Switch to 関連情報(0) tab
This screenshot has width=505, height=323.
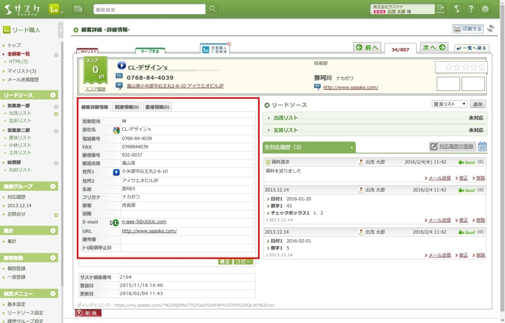pyautogui.click(x=127, y=107)
